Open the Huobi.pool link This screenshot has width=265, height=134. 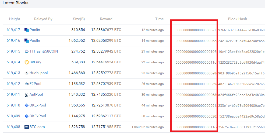[x=38, y=73]
